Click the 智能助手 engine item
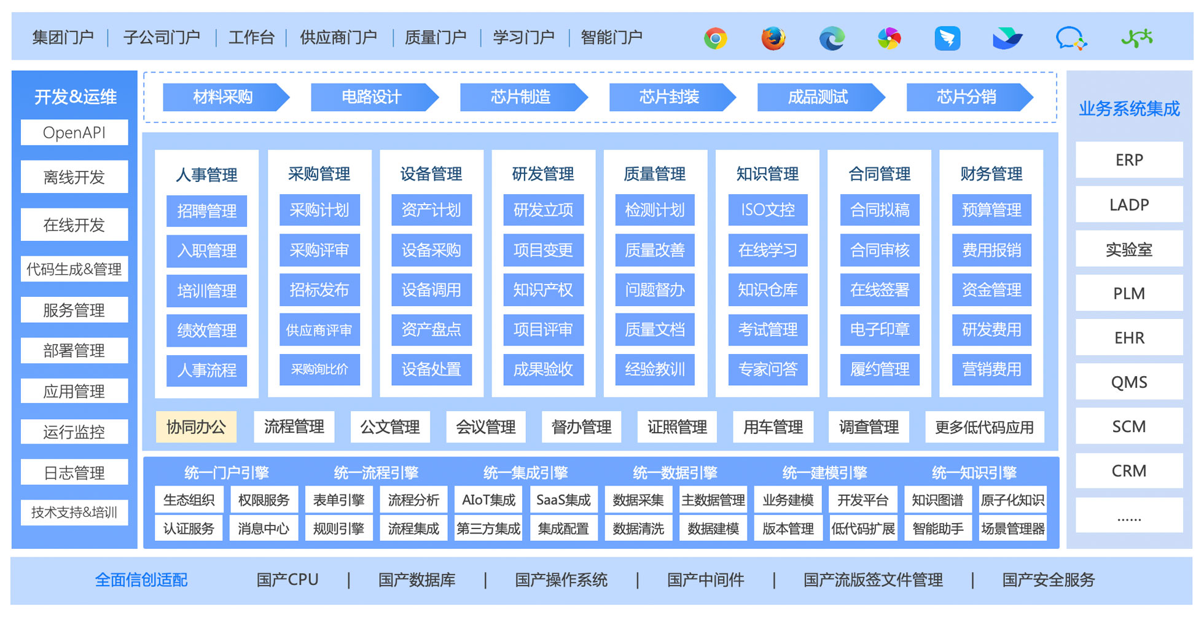 click(x=937, y=529)
